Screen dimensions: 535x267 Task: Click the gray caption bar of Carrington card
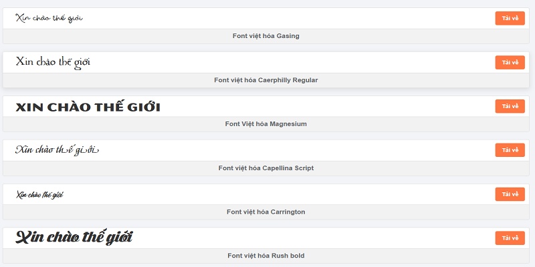click(266, 212)
